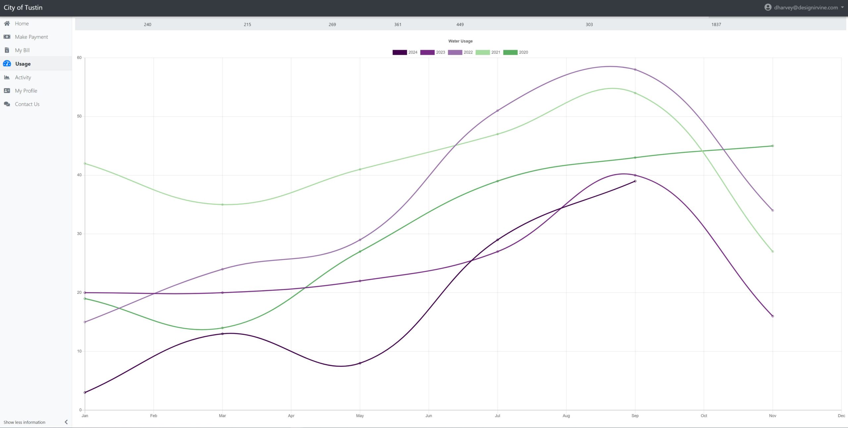Collapse sidebar with the left chevron

tap(66, 422)
